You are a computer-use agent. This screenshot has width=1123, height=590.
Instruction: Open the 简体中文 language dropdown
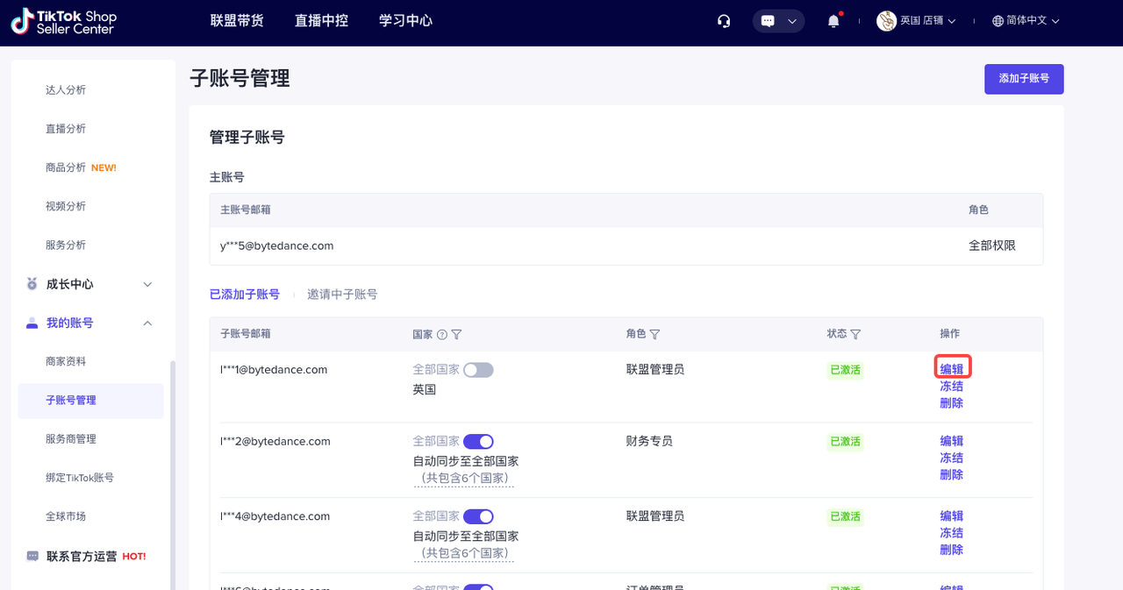pyautogui.click(x=1026, y=21)
